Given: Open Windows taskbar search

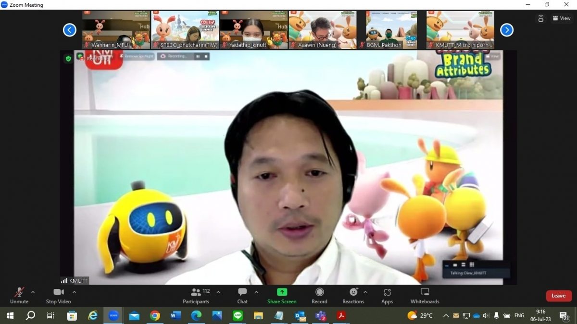Looking at the screenshot, I should (30, 315).
